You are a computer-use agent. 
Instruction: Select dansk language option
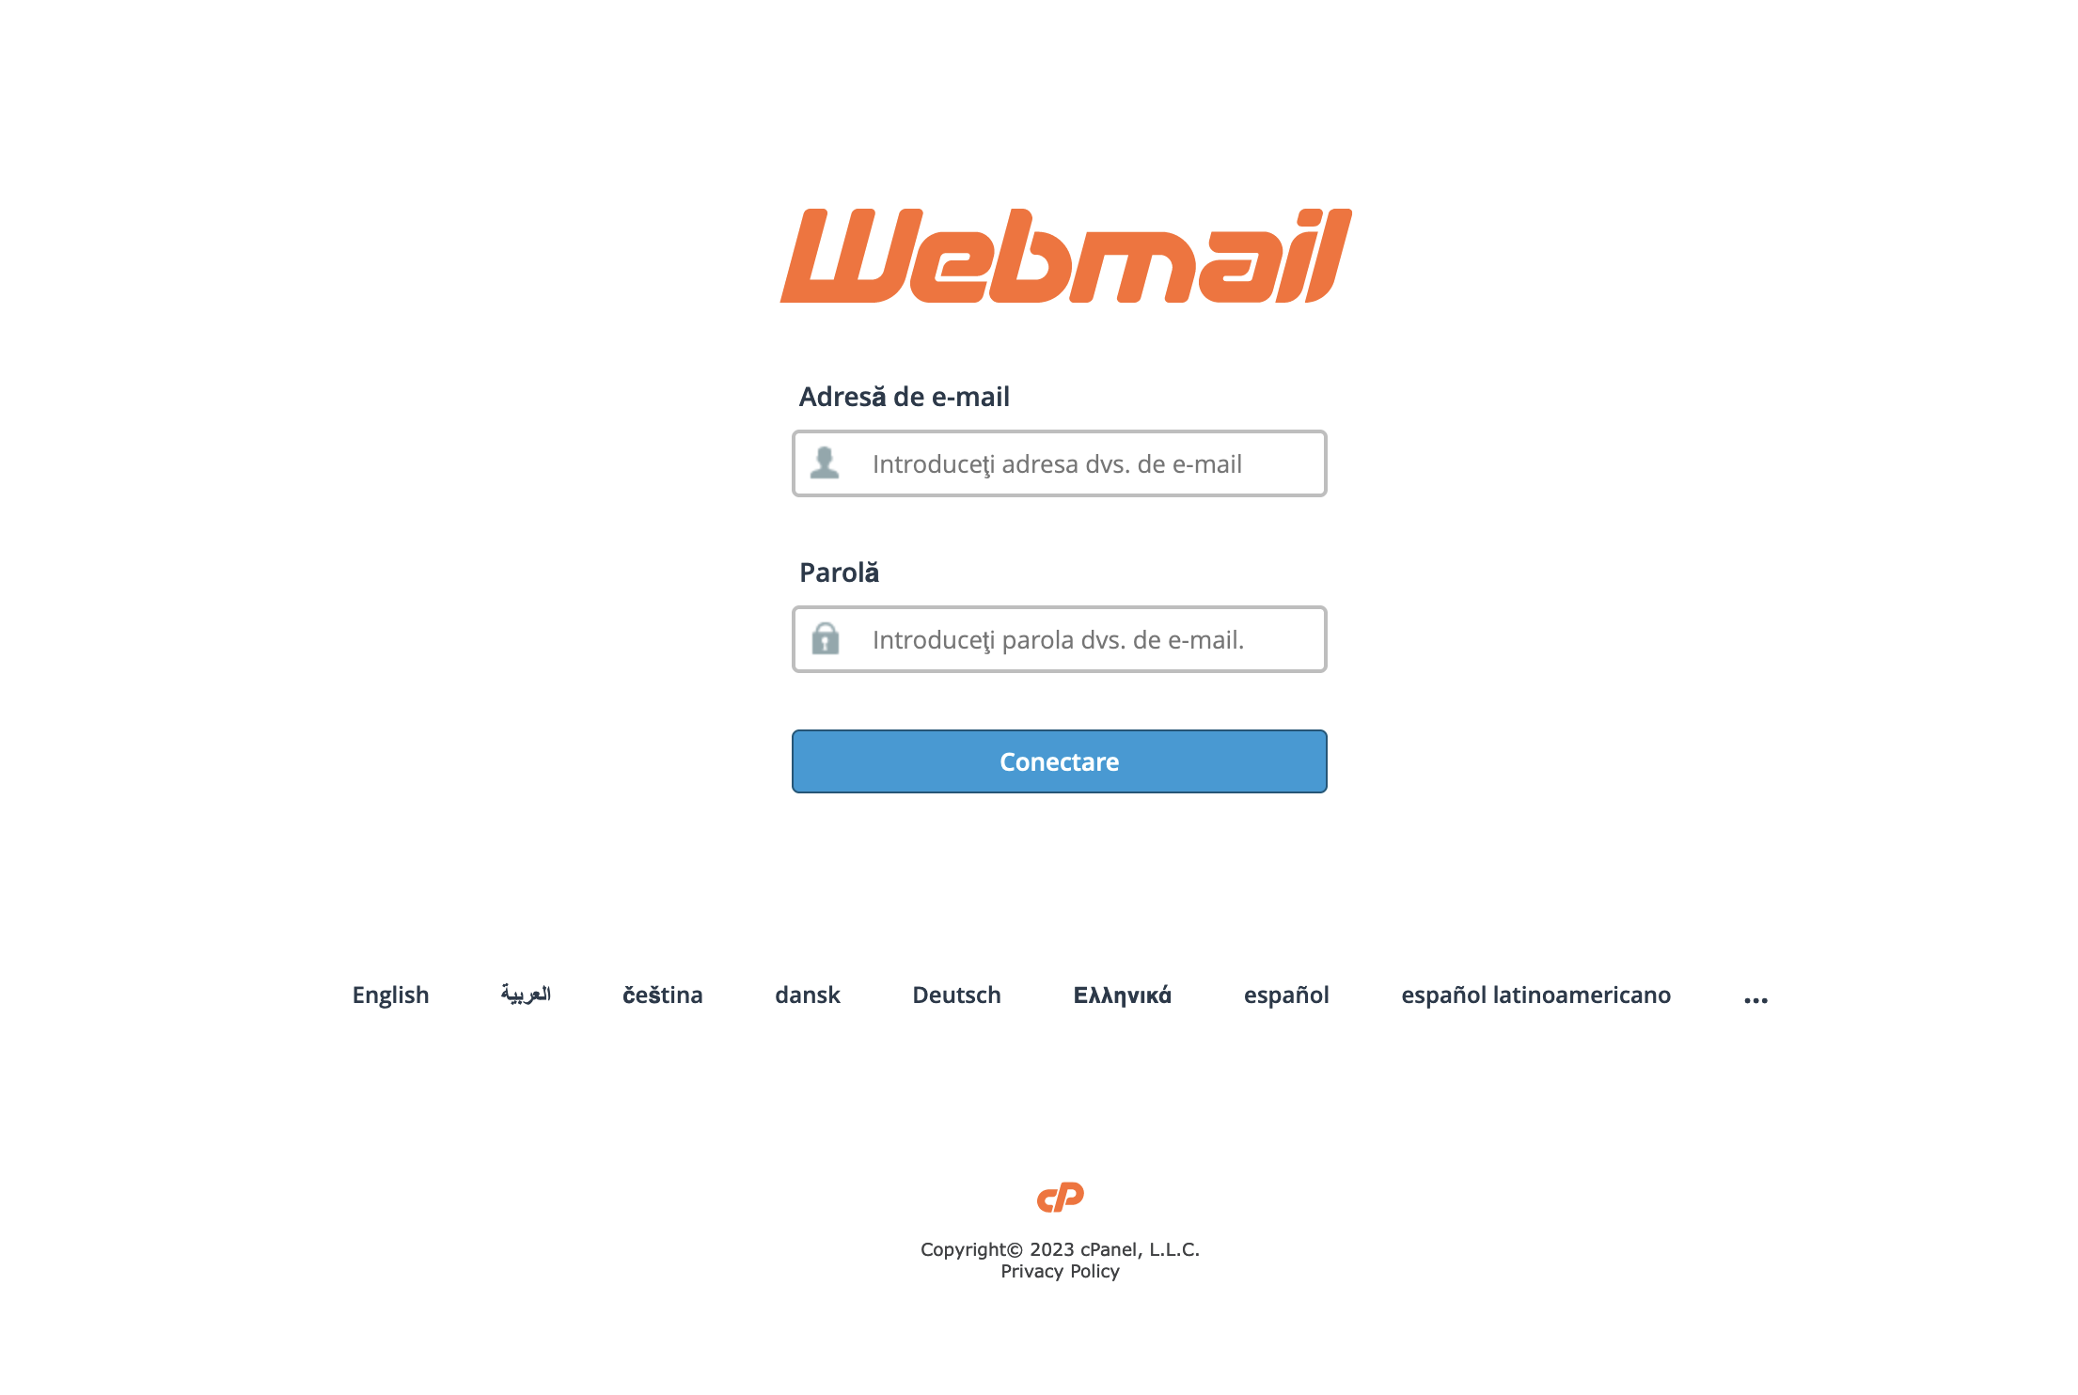808,995
